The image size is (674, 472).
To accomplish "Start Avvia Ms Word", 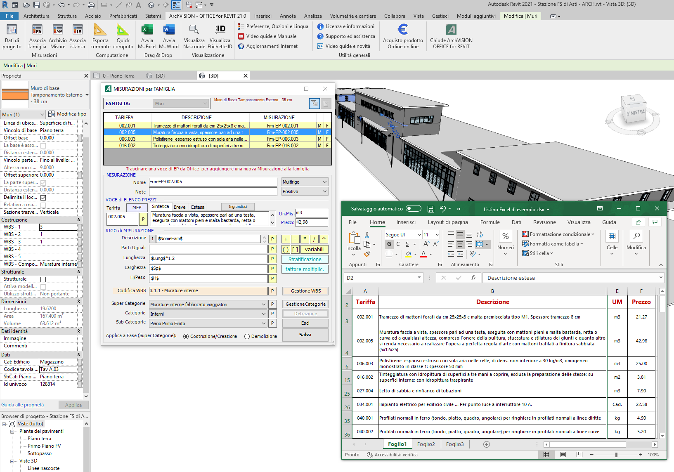I will (x=169, y=36).
